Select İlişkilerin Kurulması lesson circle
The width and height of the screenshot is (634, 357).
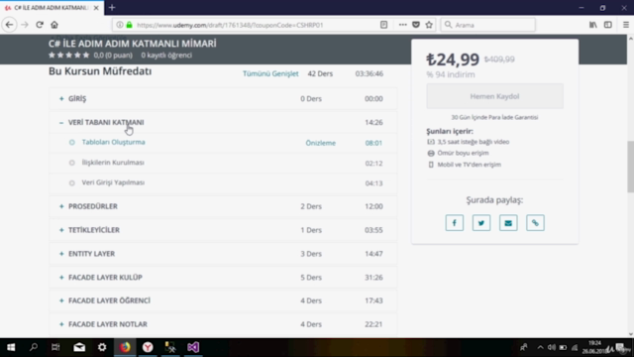point(72,163)
